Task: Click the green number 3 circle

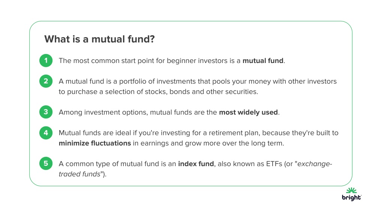Action: pos(46,112)
